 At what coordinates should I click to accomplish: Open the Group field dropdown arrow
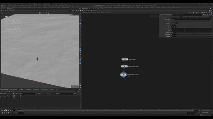click(x=36, y=94)
